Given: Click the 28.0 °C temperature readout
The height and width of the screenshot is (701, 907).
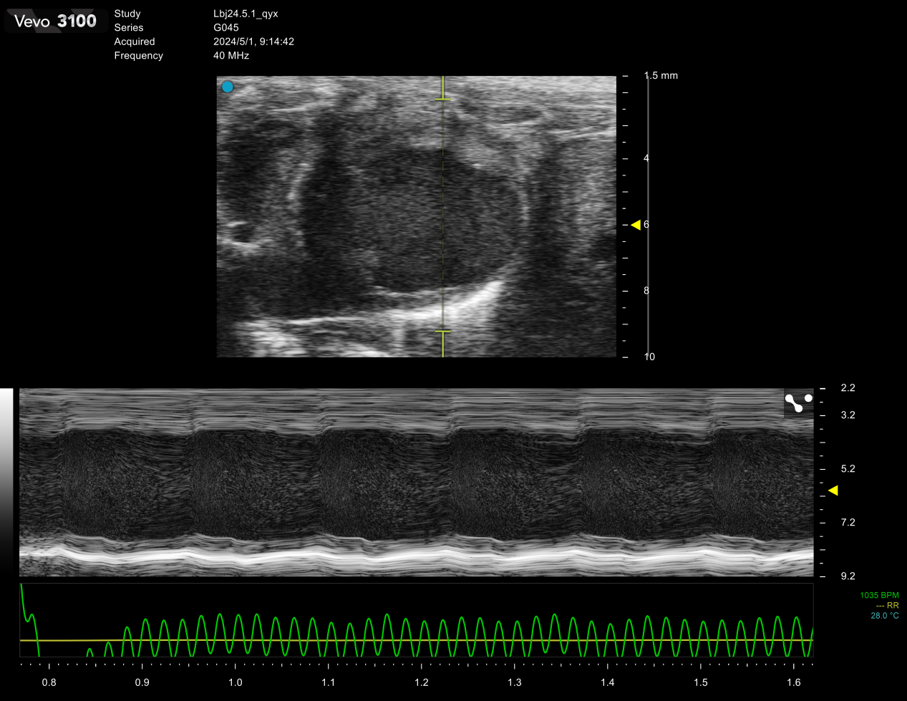Looking at the screenshot, I should [884, 616].
